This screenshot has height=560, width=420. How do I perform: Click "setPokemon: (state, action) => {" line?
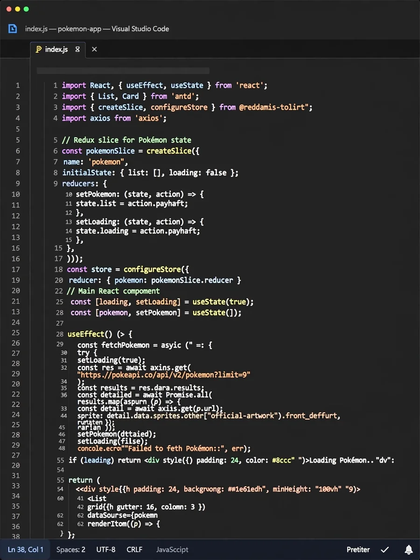(x=140, y=194)
